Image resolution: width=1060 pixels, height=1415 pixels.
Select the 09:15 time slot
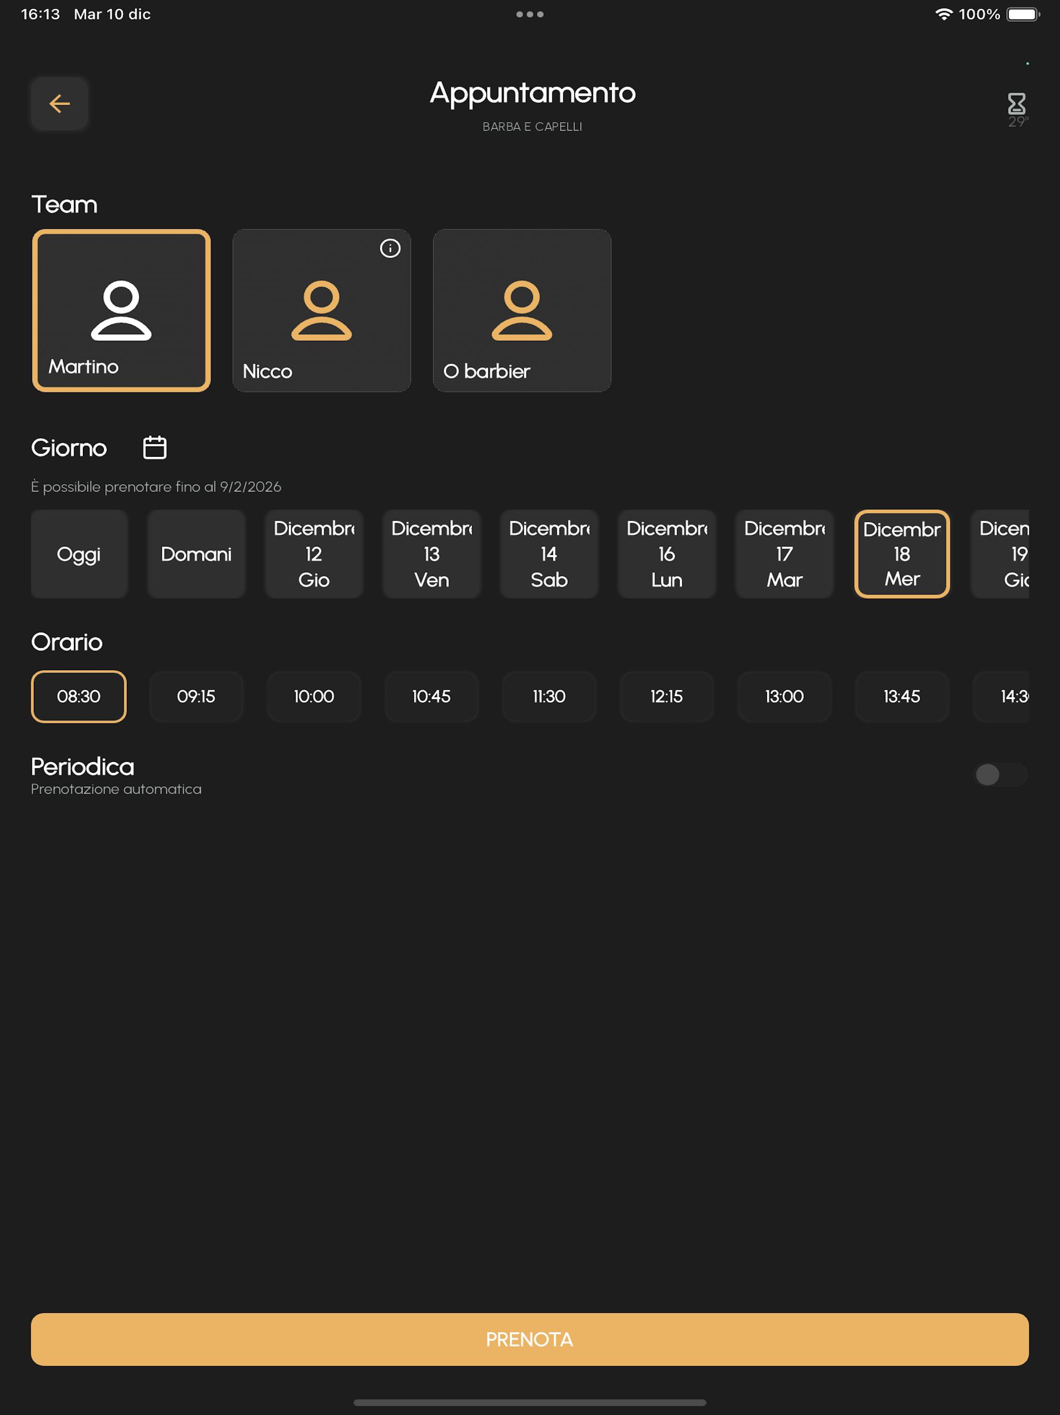click(x=196, y=697)
